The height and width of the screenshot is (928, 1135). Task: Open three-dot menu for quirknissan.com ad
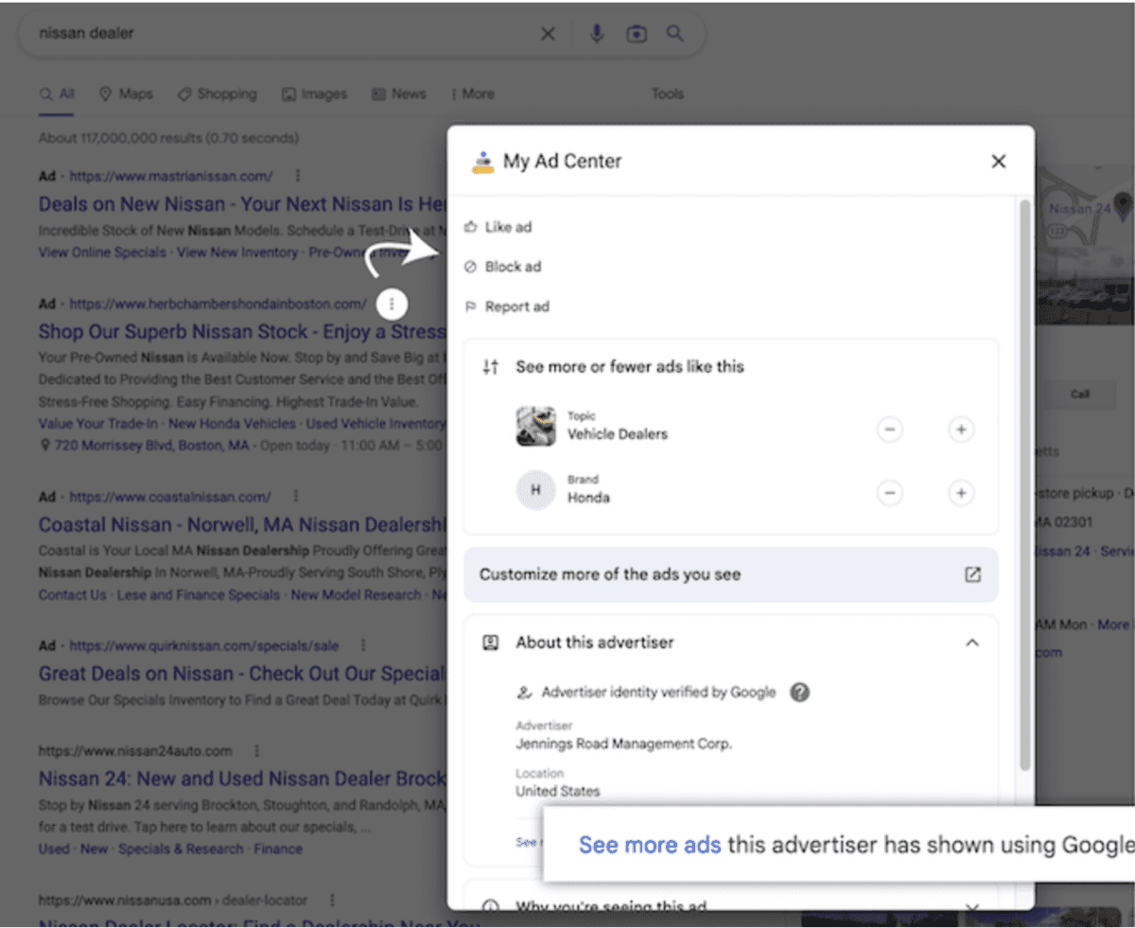click(x=362, y=646)
